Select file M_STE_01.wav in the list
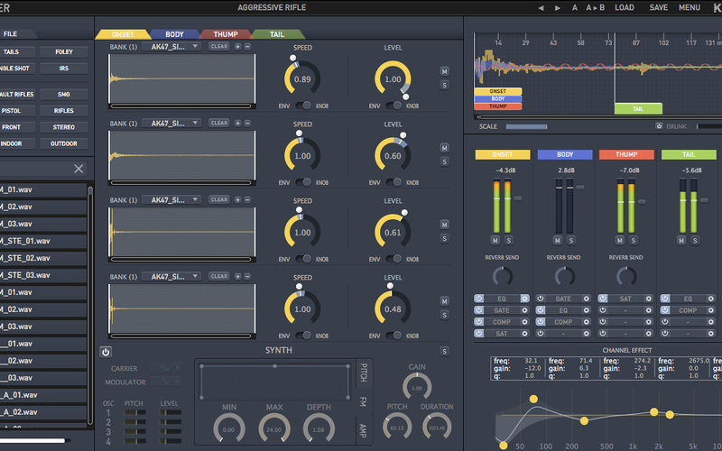The width and height of the screenshot is (722, 451). coord(43,241)
